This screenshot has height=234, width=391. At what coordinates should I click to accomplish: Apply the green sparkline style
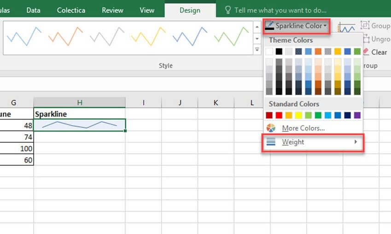tap(231, 37)
